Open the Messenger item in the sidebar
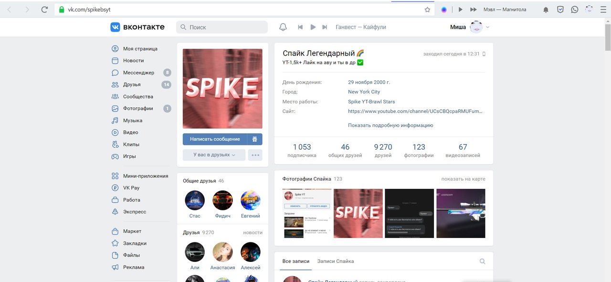 pyautogui.click(x=138, y=73)
